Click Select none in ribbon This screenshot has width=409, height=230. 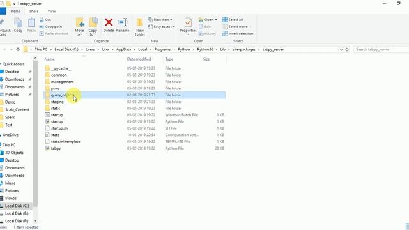coord(235,27)
